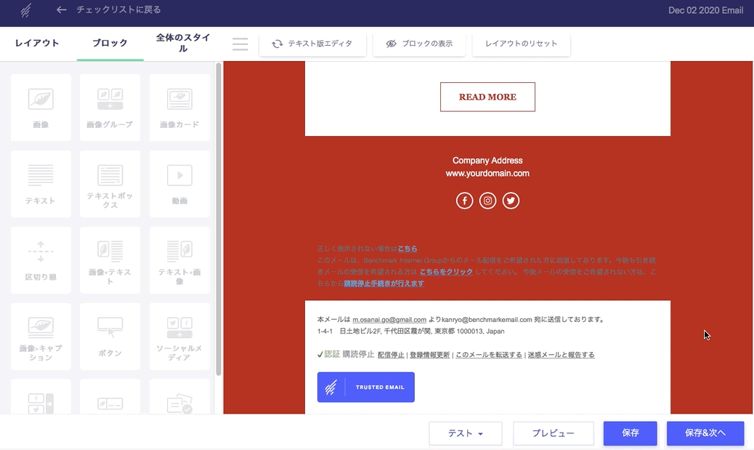Click the READ MORE button in the email
This screenshot has height=450, width=754.
[487, 96]
